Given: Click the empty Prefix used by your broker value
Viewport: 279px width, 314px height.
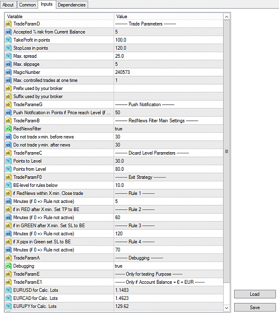Looking at the screenshot, I should click(x=169, y=88).
